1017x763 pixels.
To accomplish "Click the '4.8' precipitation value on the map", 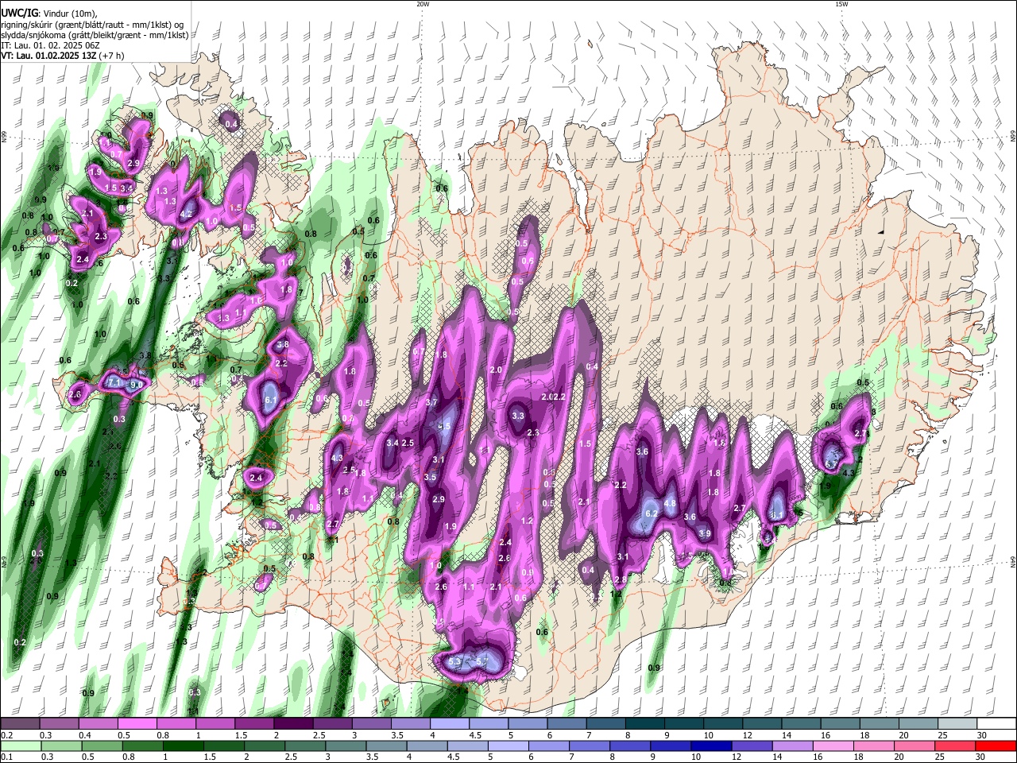I will click(x=670, y=503).
